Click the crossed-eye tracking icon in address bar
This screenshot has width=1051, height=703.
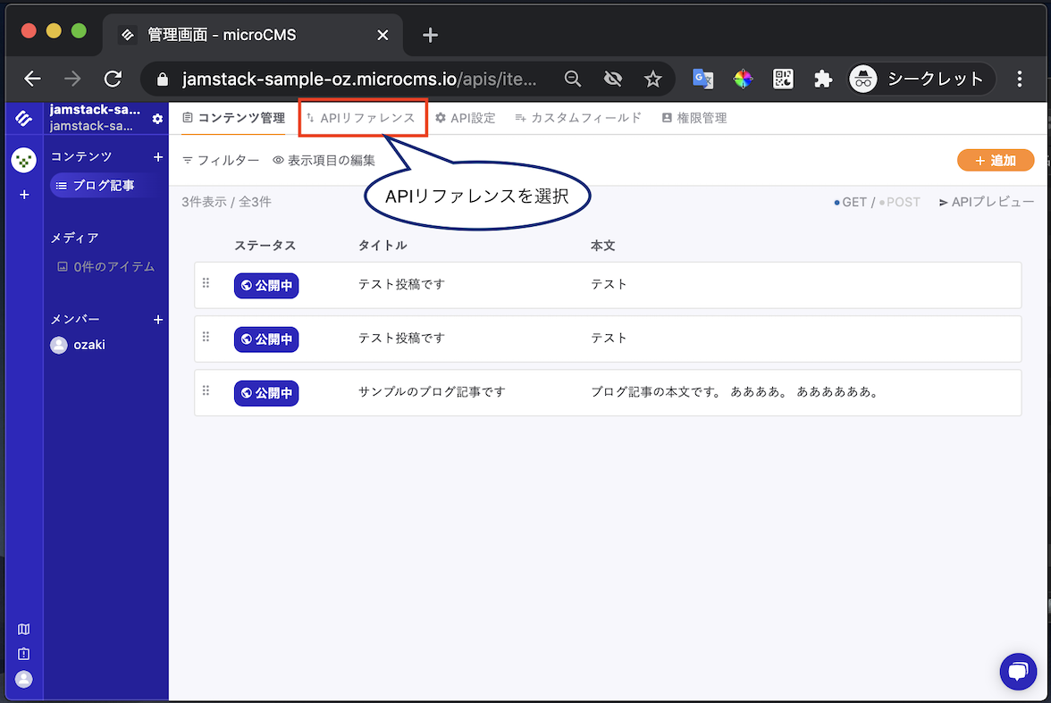pyautogui.click(x=613, y=80)
